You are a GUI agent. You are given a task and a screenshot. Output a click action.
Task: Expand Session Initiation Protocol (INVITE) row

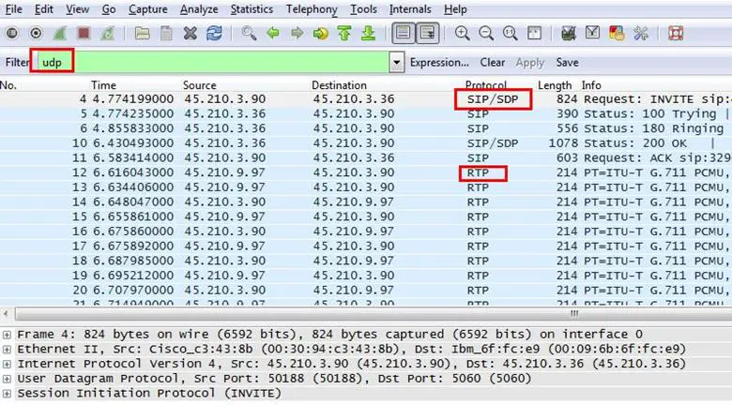[8, 394]
